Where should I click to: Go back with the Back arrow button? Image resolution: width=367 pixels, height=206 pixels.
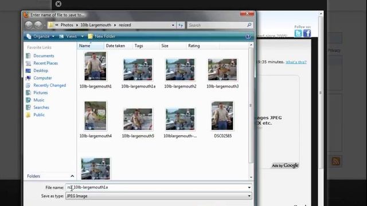29,25
